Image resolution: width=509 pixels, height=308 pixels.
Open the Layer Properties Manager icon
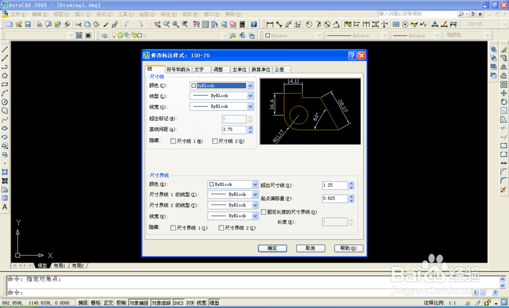click(x=104, y=35)
